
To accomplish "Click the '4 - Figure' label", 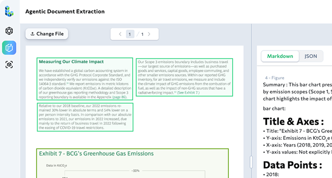I will tap(274, 78).
